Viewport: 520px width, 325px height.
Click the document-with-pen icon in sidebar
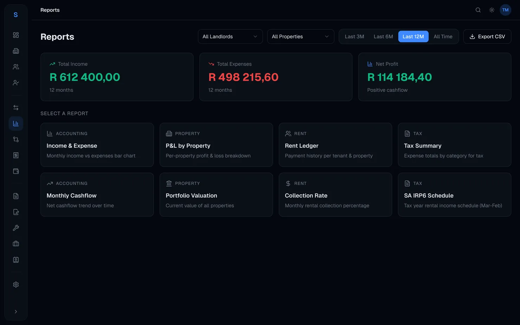point(16,212)
